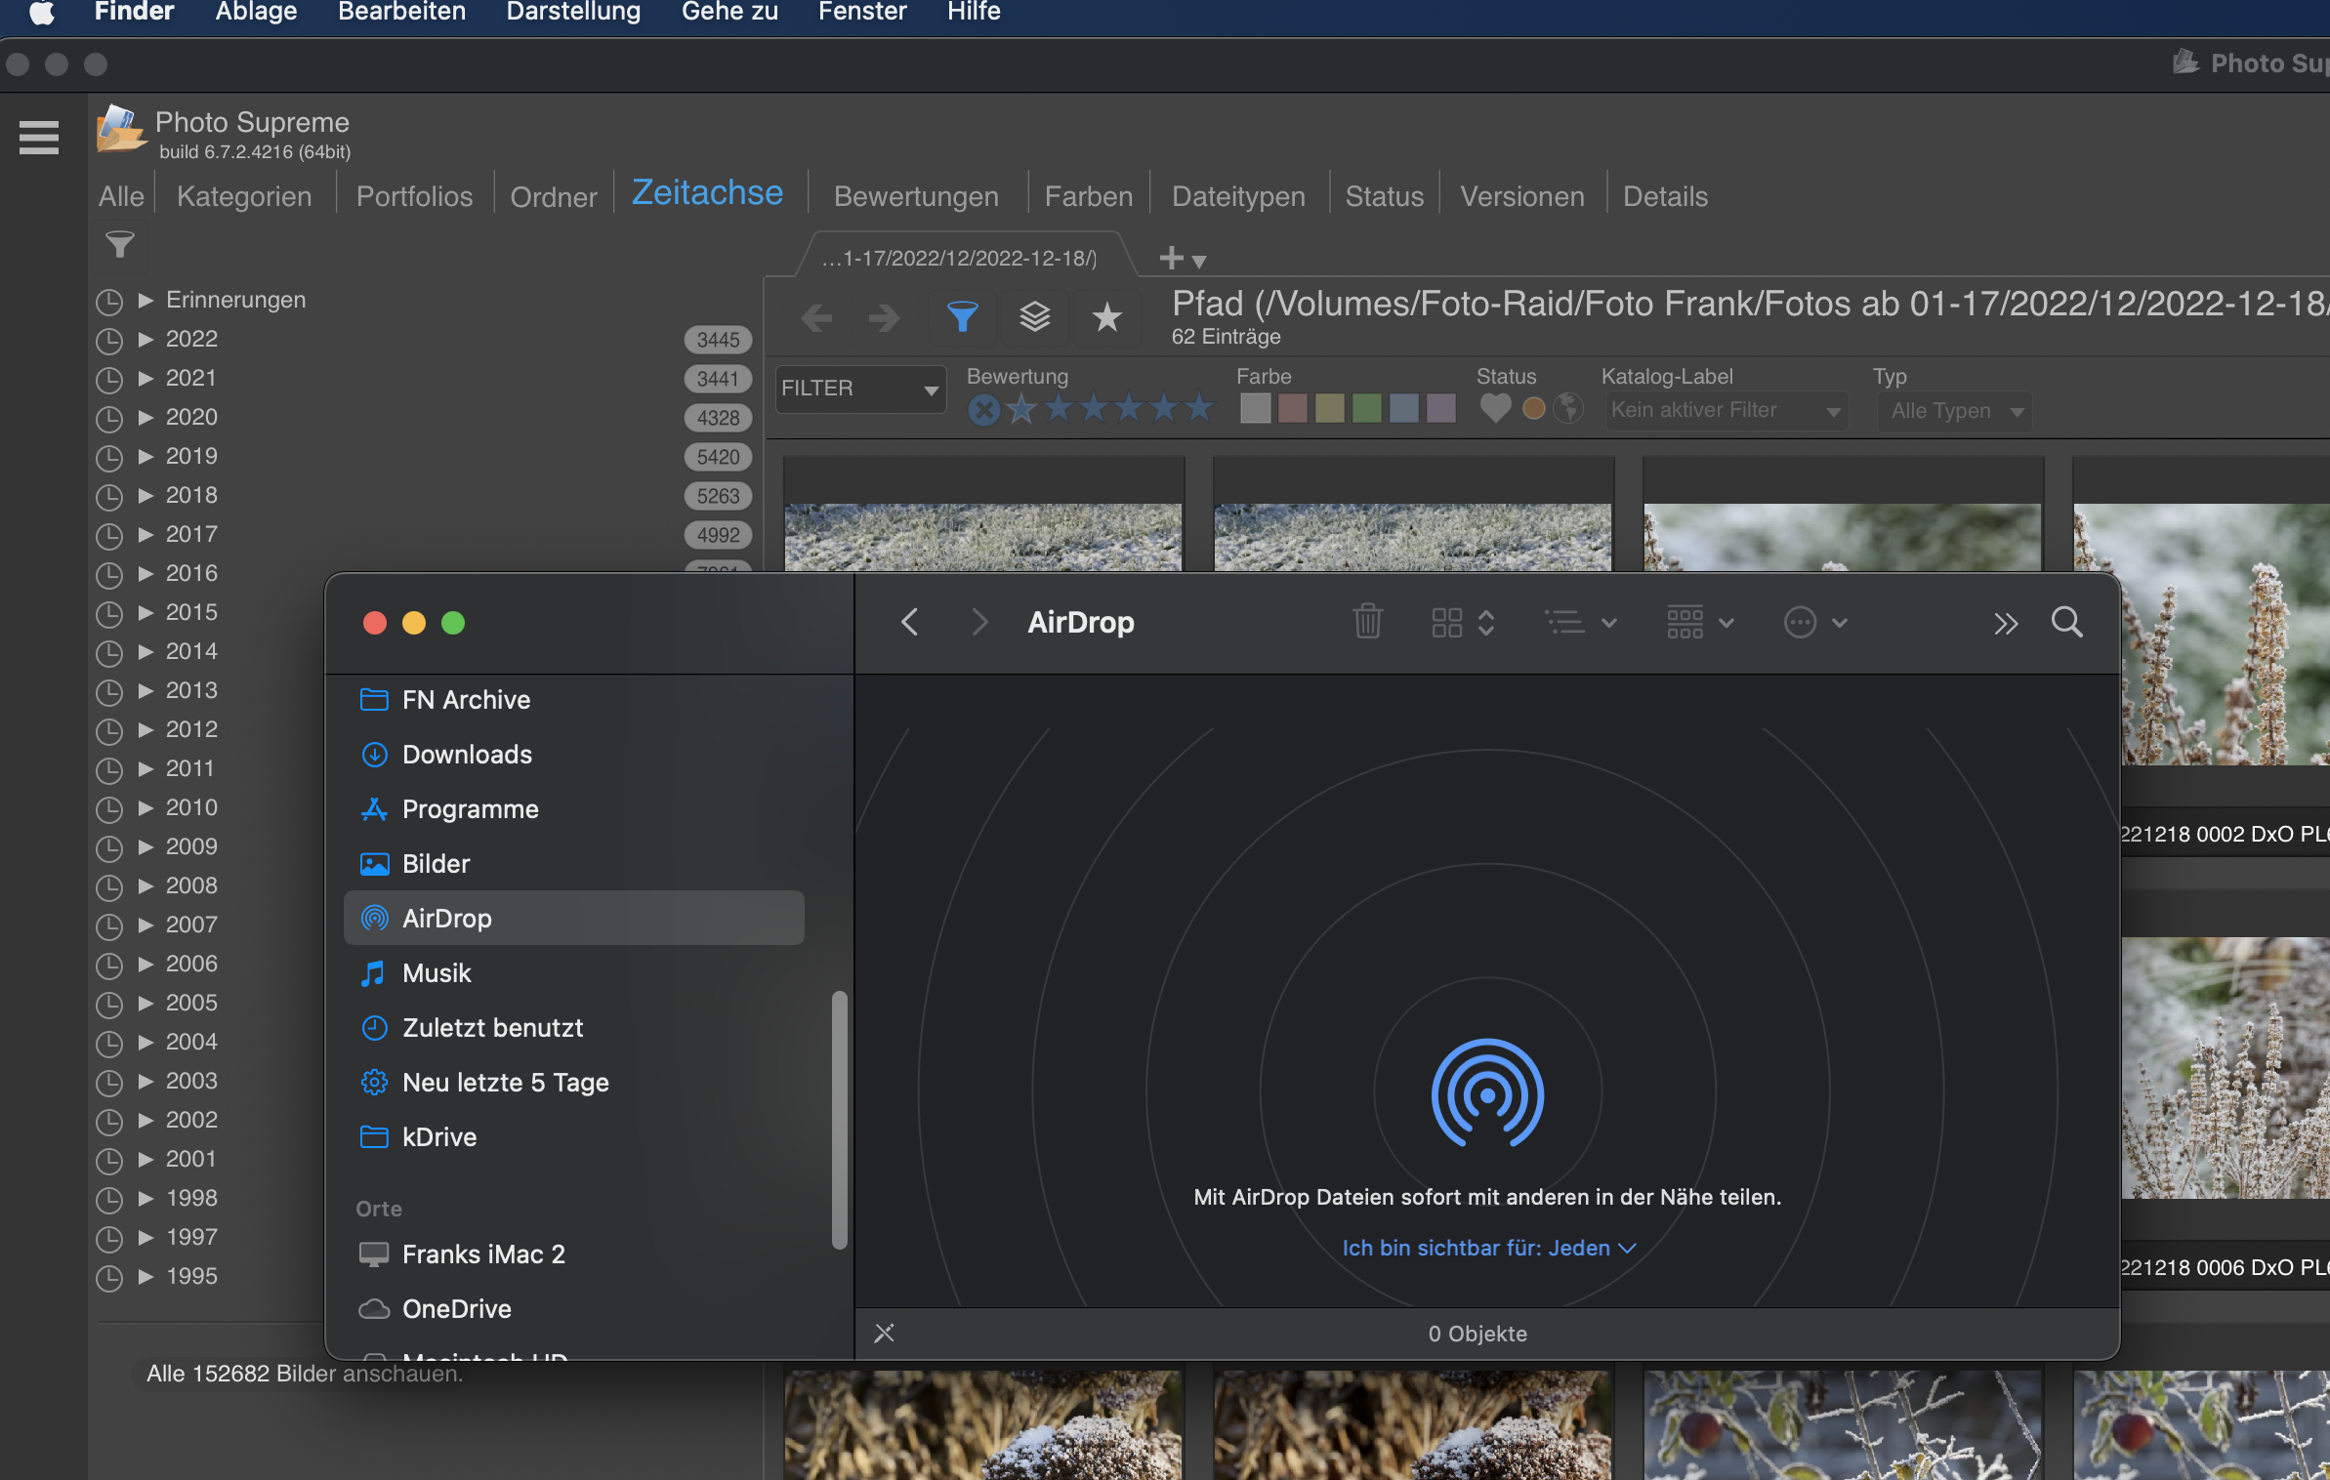Expand the 2019 year node
2330x1480 pixels.
[x=146, y=456]
